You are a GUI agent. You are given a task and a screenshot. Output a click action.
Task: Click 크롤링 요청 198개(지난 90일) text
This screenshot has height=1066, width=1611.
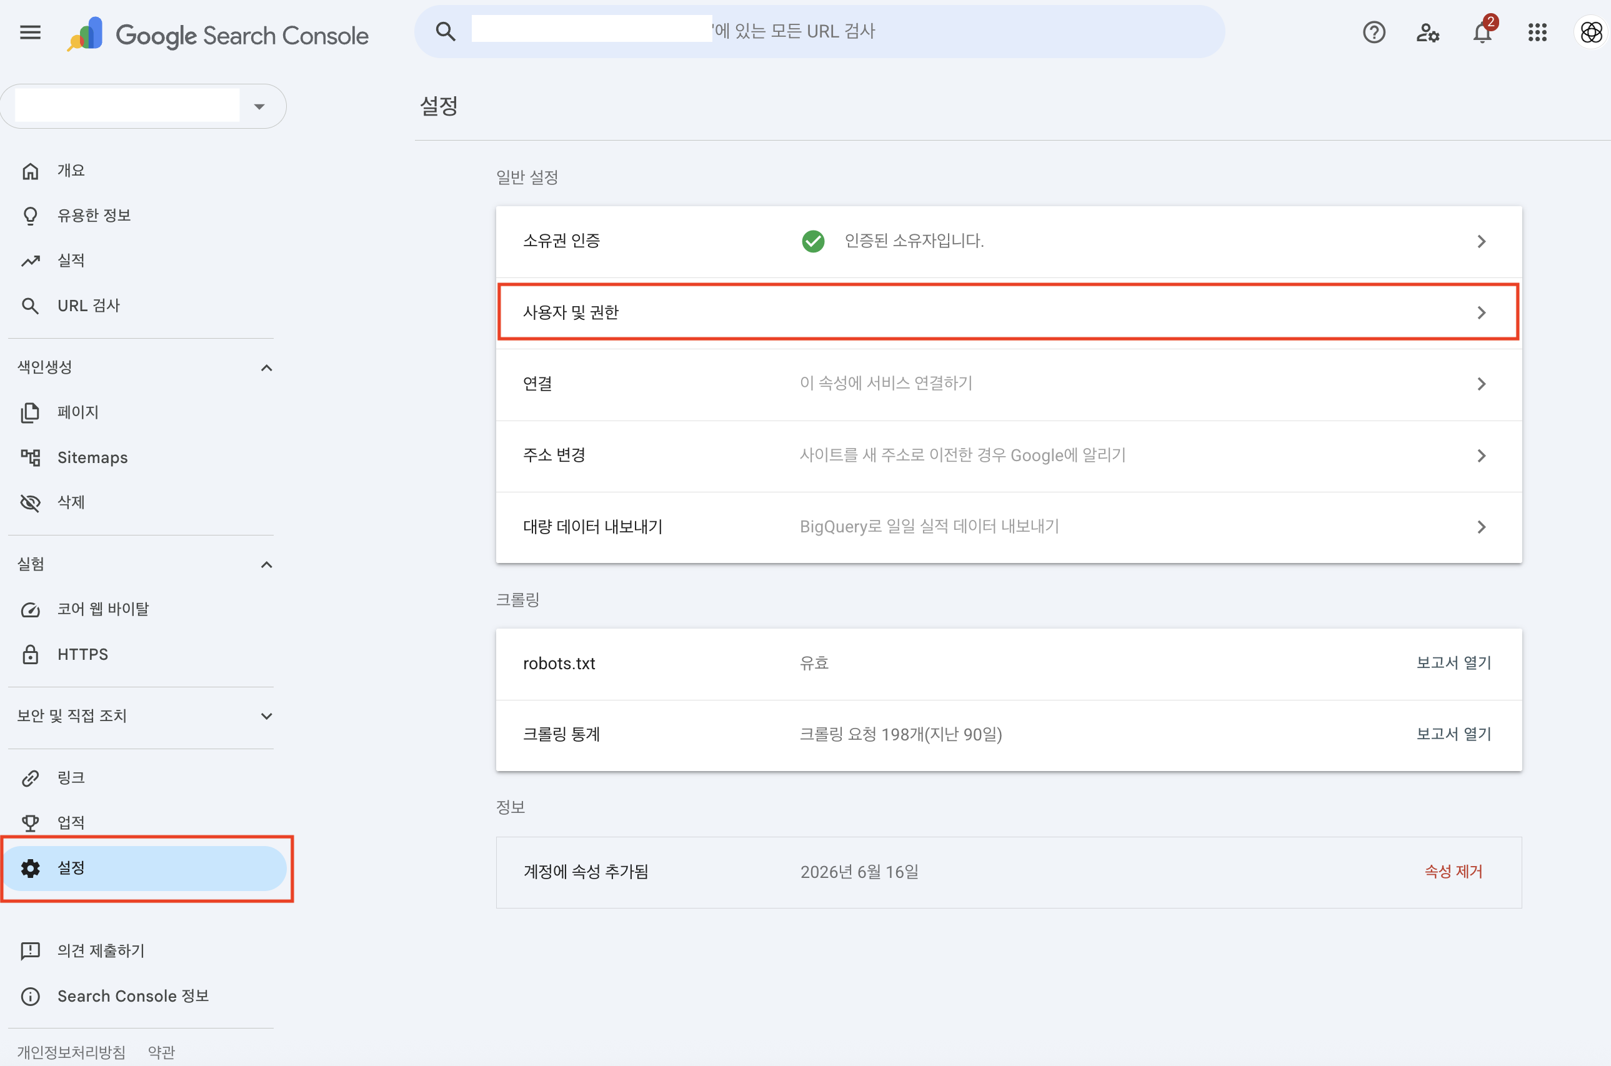coord(900,734)
